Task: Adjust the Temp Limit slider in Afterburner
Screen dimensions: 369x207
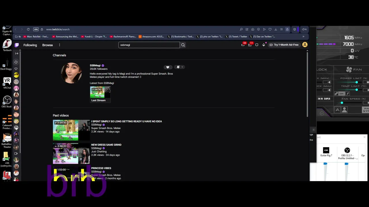Action: [357, 90]
